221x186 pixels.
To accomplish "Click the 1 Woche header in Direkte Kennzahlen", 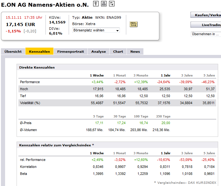I will 97,76.
